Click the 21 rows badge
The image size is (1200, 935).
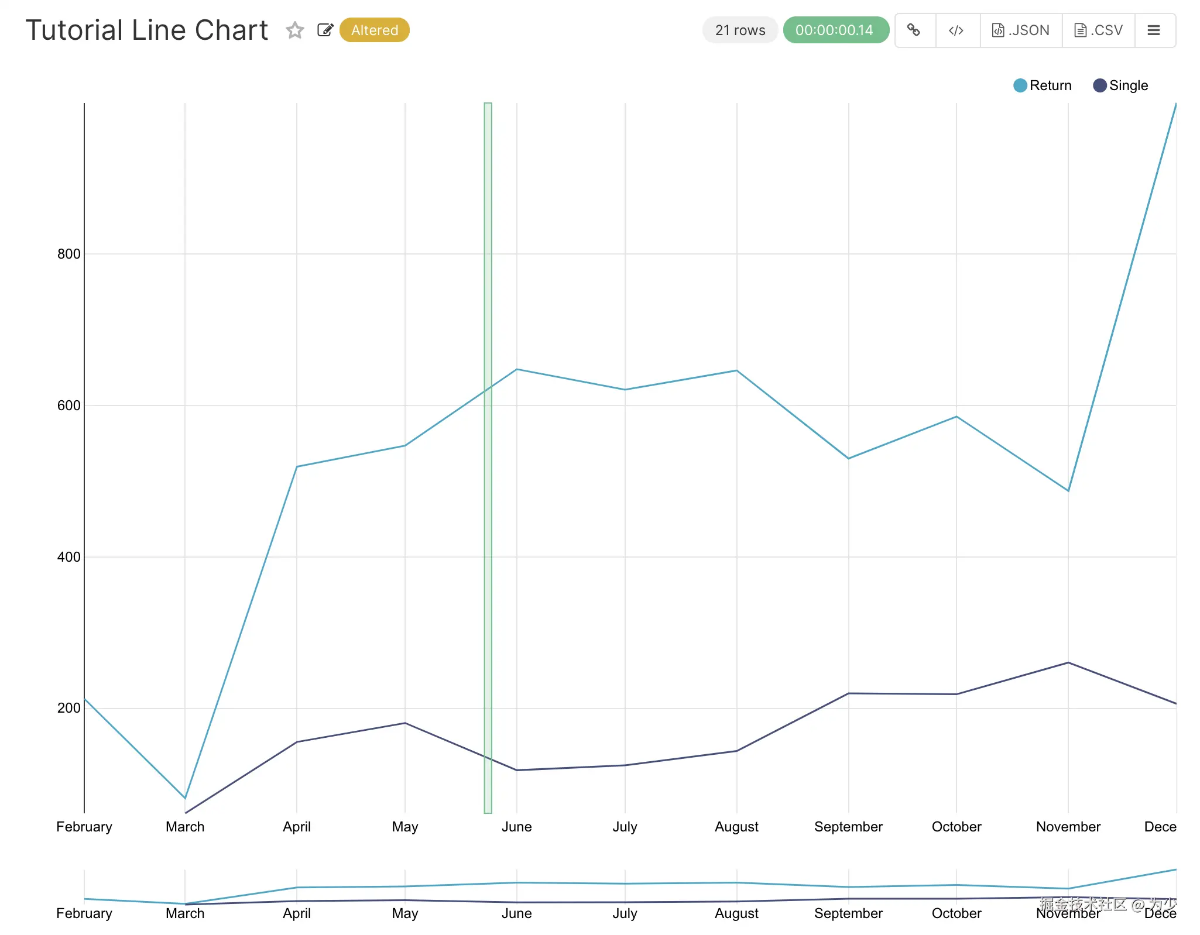(740, 30)
